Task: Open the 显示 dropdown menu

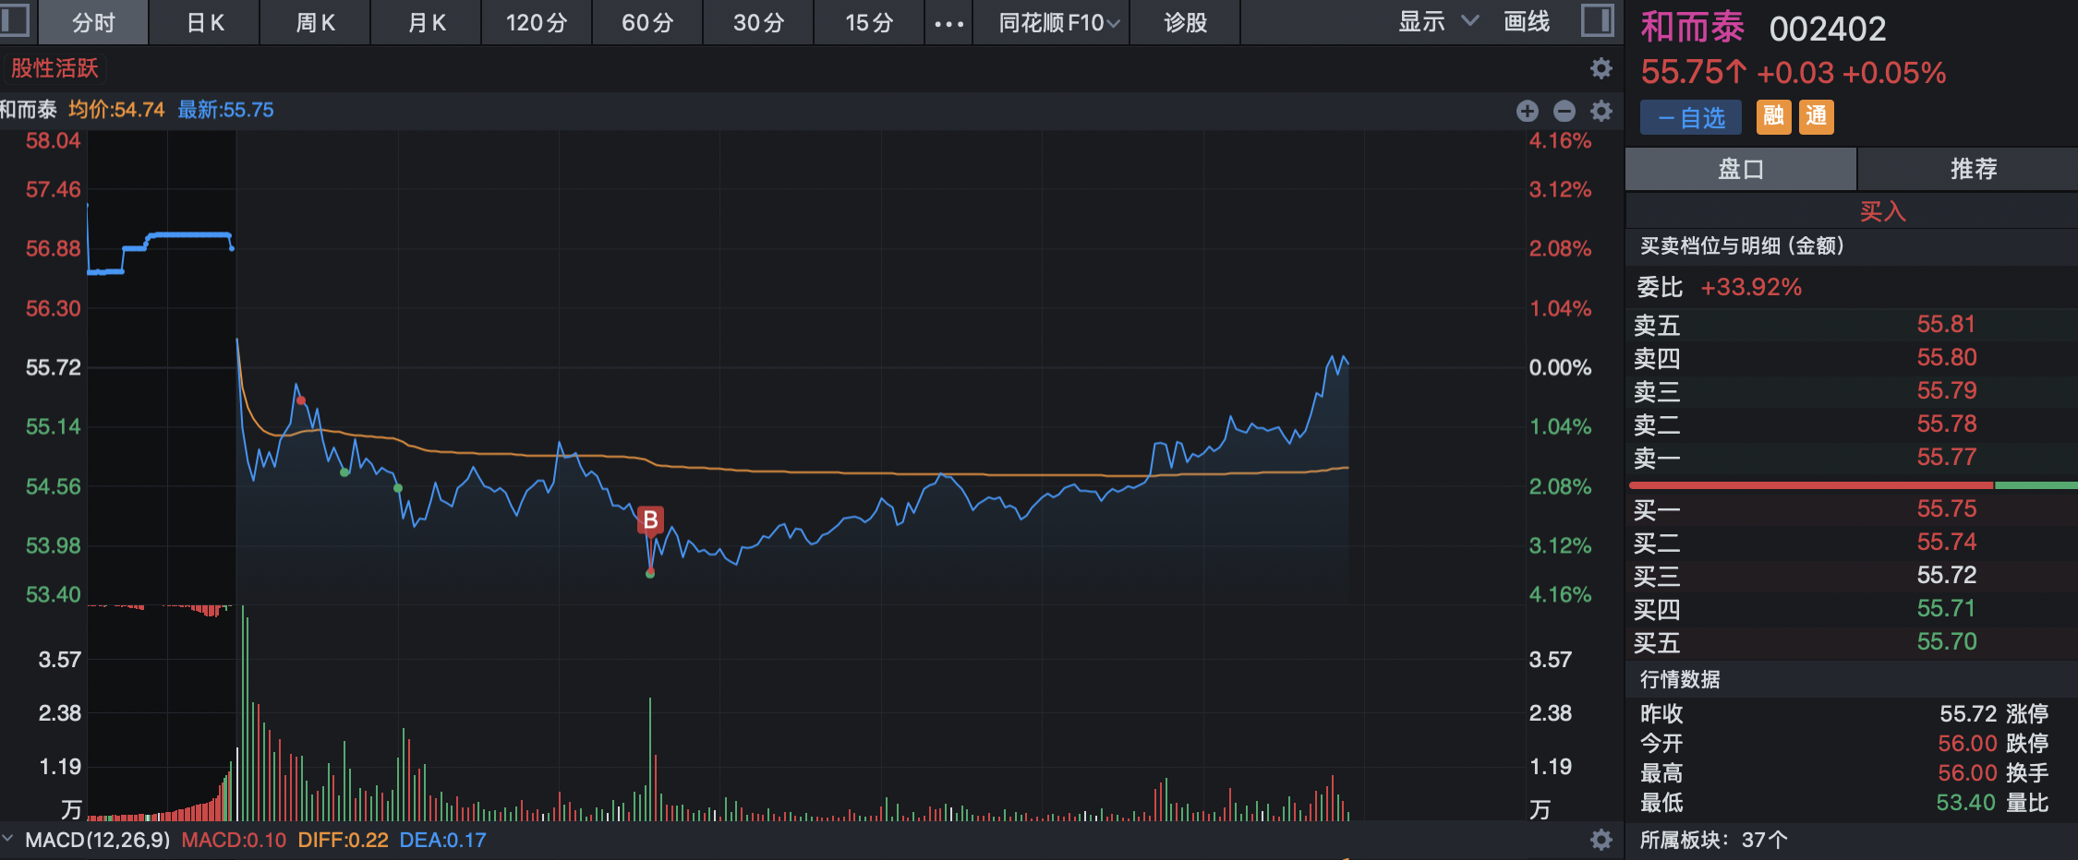Action: [x=1437, y=22]
